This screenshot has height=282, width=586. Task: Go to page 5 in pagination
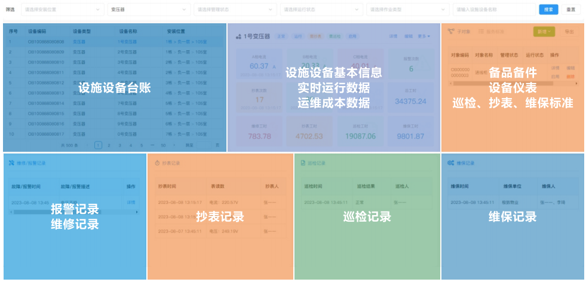click(x=141, y=145)
